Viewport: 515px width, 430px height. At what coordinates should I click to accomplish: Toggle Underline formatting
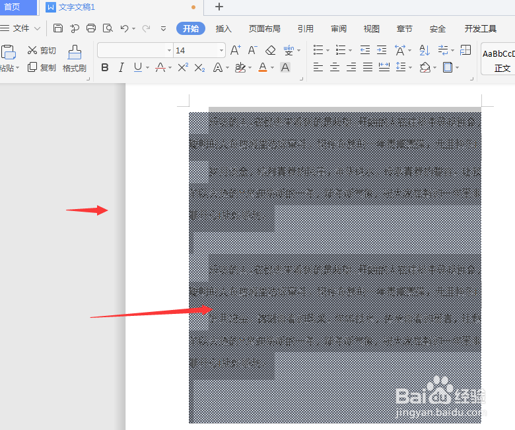click(x=138, y=67)
